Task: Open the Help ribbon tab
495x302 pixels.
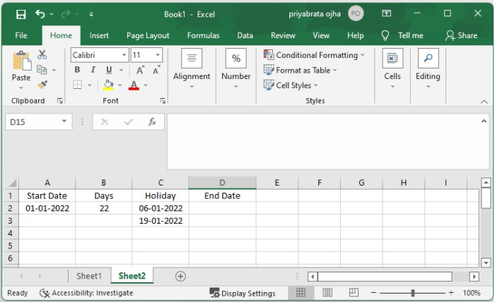Action: tap(356, 35)
